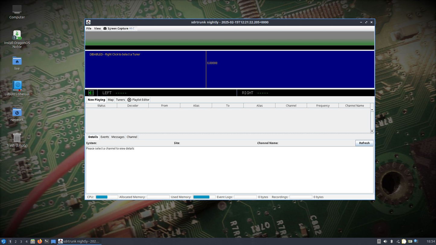Open the clipboard manager tray icon
The height and width of the screenshot is (245, 436).
[x=404, y=241]
